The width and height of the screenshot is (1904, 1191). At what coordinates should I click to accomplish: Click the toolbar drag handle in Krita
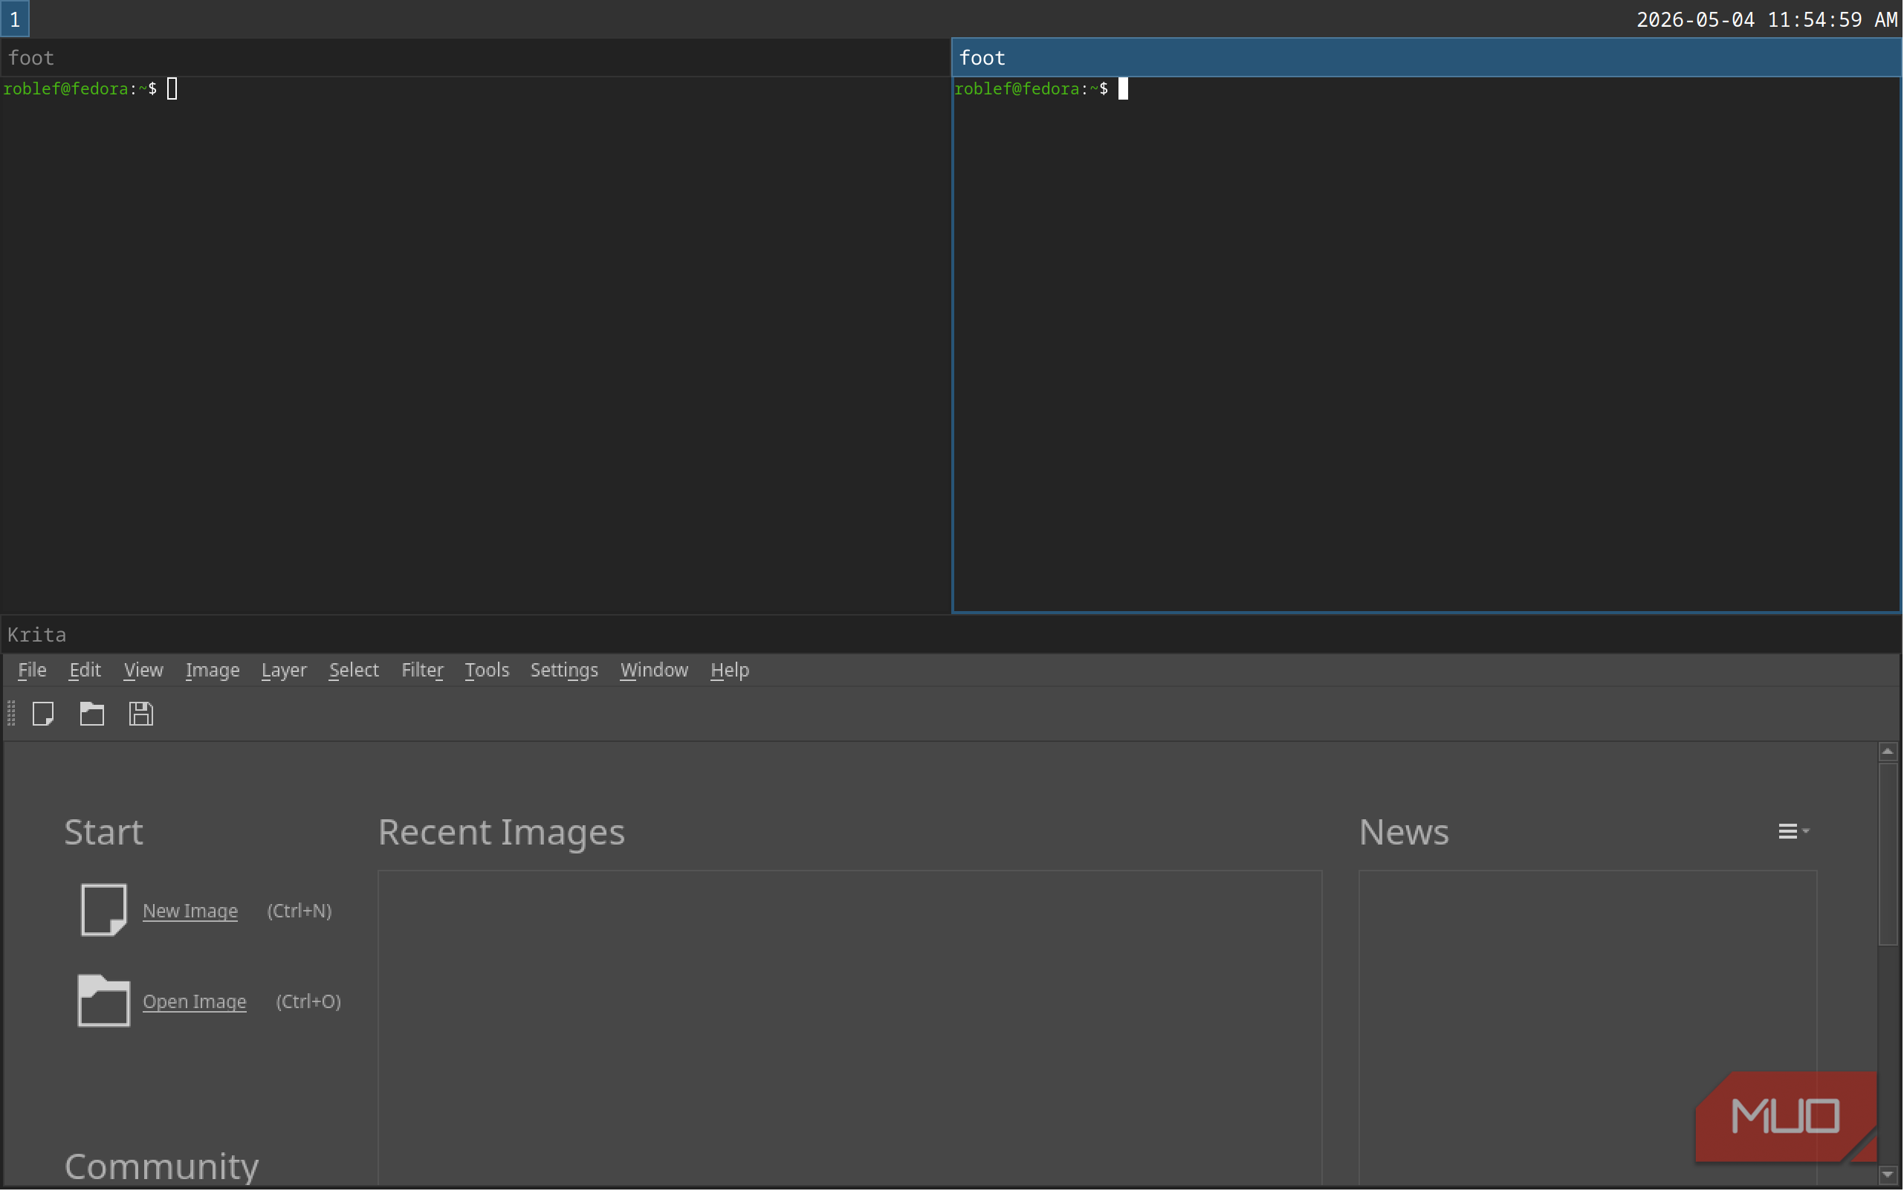point(11,714)
